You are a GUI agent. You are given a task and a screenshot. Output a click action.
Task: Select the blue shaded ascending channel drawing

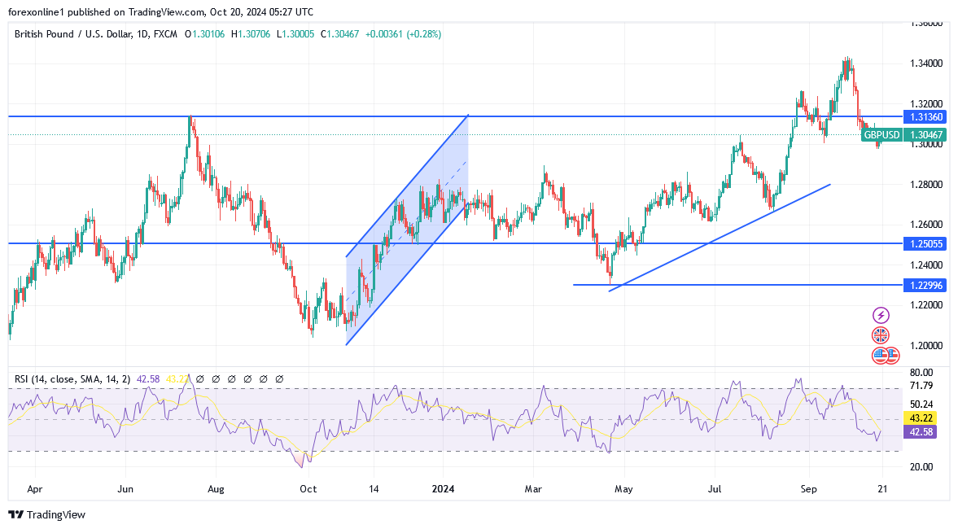407,230
